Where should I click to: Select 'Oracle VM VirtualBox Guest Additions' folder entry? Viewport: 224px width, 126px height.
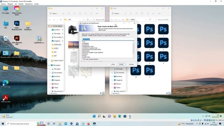tap(92, 52)
